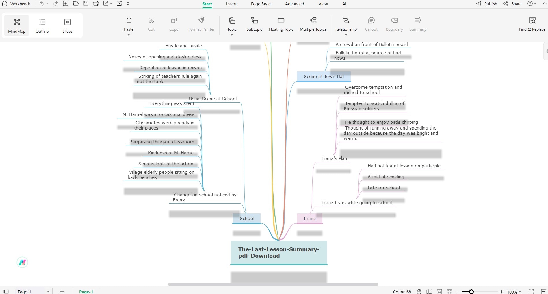Select the 'Usual Scene at School' subtopic
Image resolution: width=548 pixels, height=294 pixels.
pos(213,99)
